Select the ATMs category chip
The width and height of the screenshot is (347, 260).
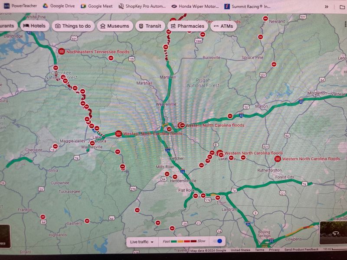223,26
